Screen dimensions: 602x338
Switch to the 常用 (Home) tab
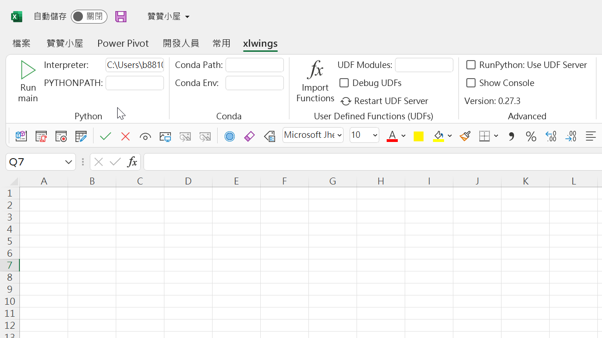click(x=221, y=43)
